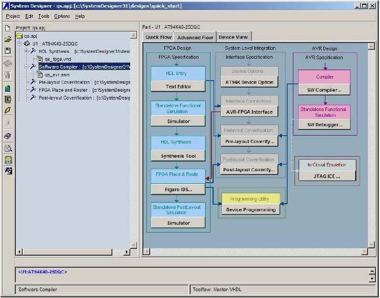This screenshot has height=298, width=380.
Task: Click the chip icon beside U1 : AT94K40-25DQC
Action: point(27,43)
